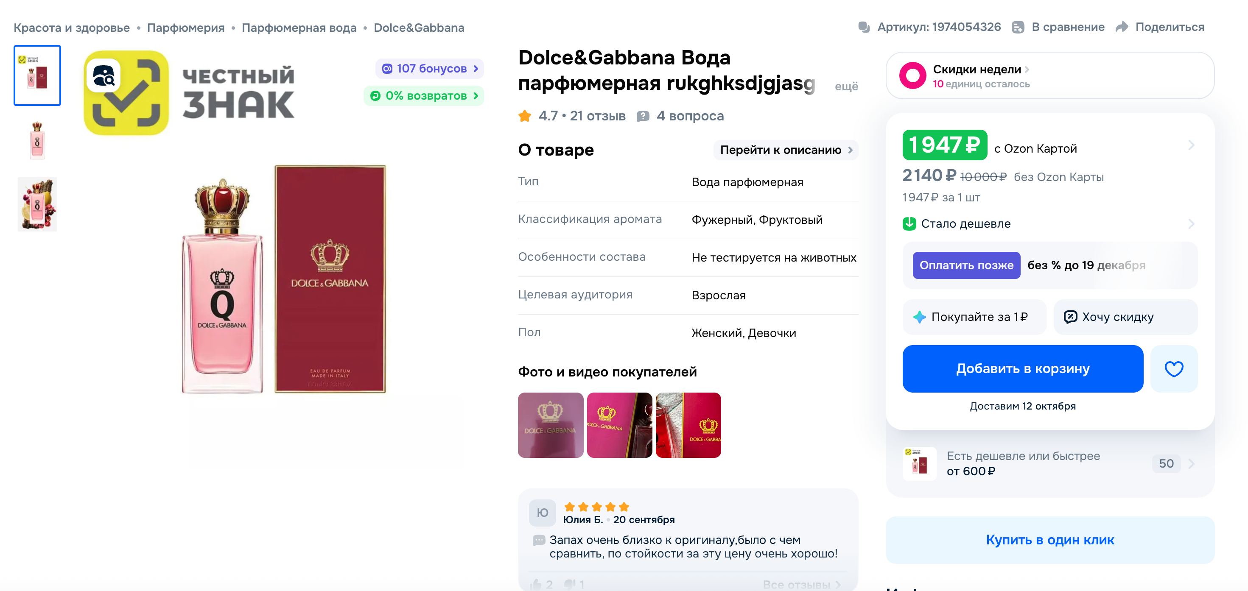Click the 'Оплатить позже' button

(x=966, y=265)
